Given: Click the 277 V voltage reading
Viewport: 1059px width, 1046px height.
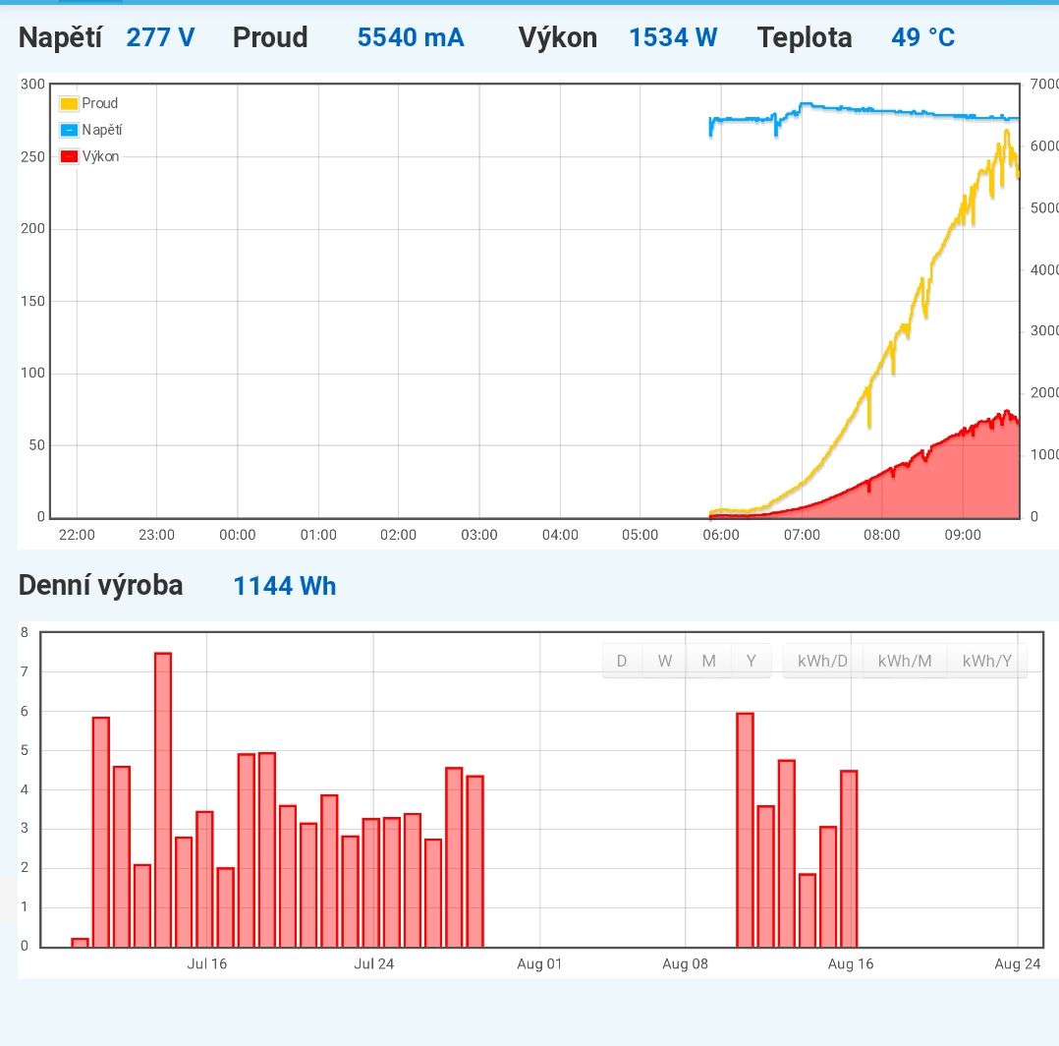Looking at the screenshot, I should pos(160,38).
